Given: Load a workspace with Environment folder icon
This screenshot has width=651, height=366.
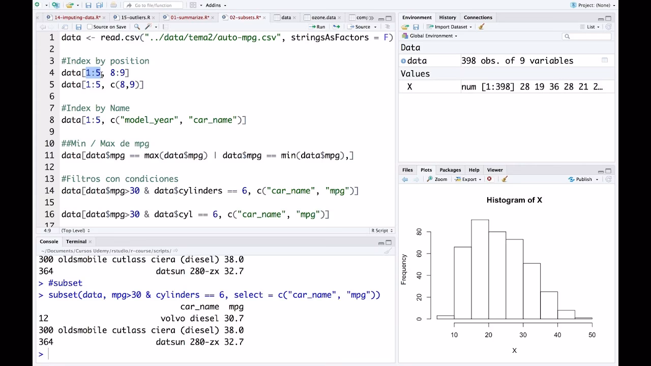Looking at the screenshot, I should pyautogui.click(x=405, y=27).
